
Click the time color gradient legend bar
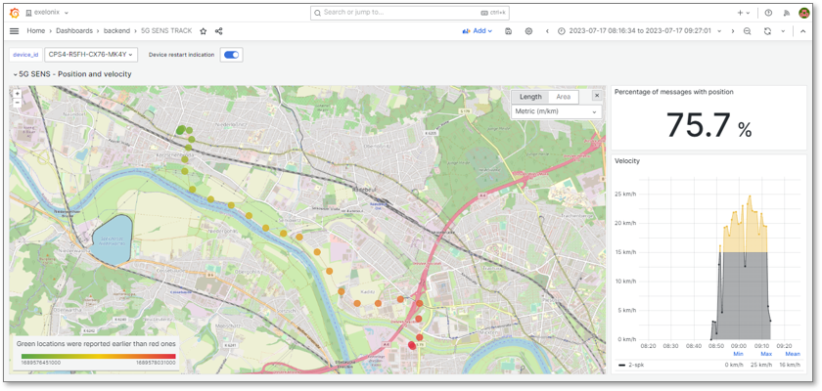(x=98, y=356)
